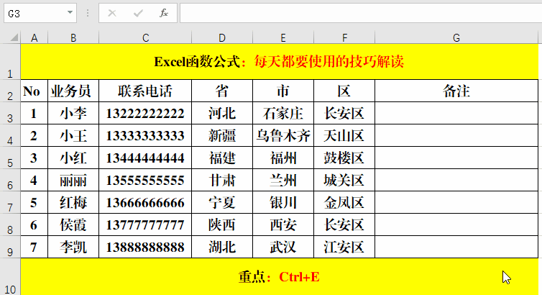
Task: Select cell with name '丽丽'
Action: [x=73, y=180]
